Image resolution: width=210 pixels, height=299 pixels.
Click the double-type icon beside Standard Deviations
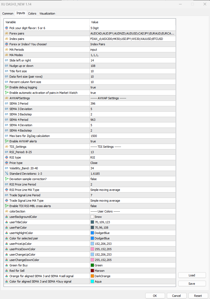(6, 174)
